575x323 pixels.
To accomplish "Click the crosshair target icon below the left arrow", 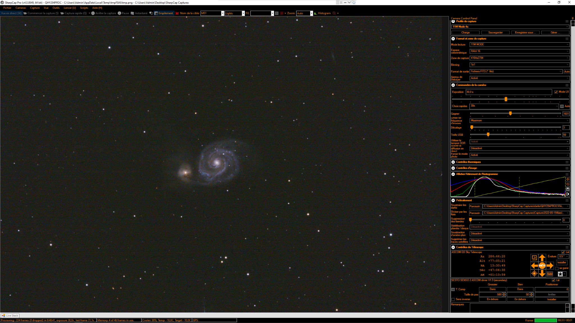I will click(534, 274).
